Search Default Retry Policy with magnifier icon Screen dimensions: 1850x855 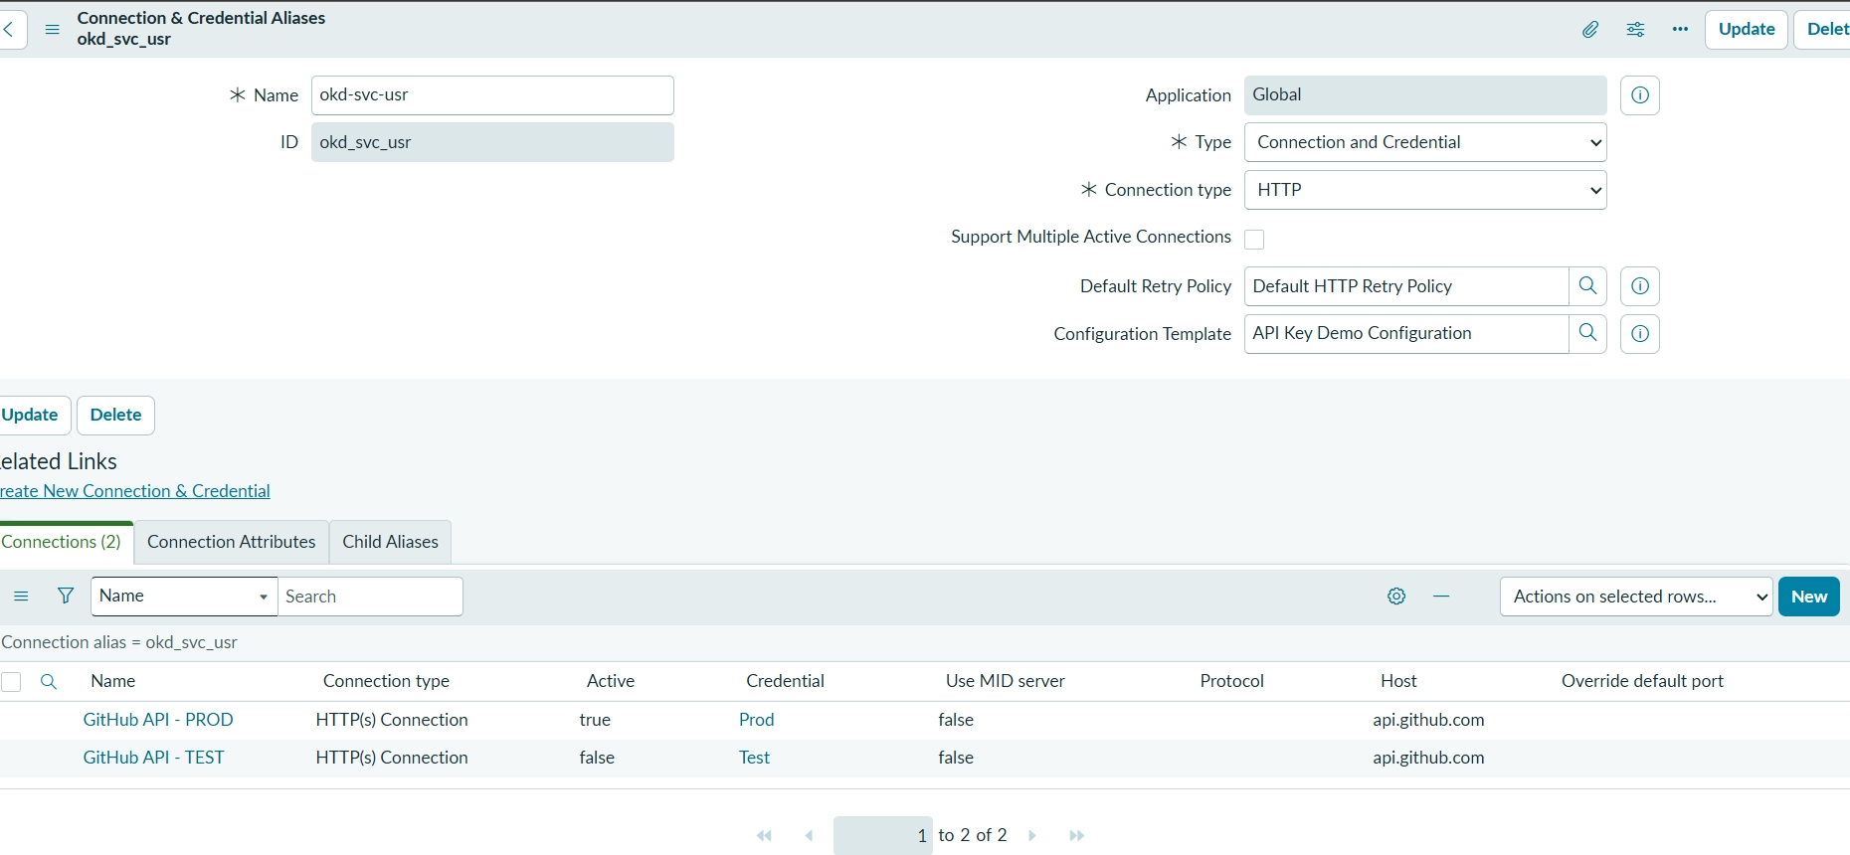[1588, 286]
